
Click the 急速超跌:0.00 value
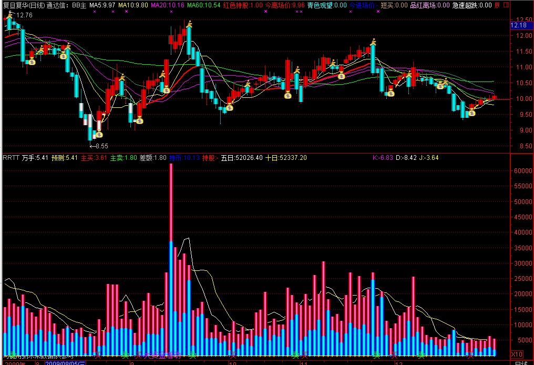[472, 5]
